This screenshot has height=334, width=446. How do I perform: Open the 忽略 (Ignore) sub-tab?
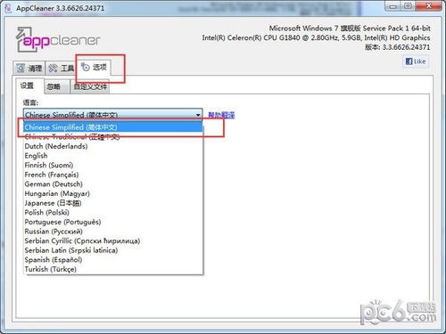54,86
